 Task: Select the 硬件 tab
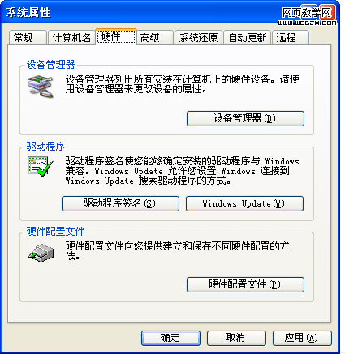[116, 36]
